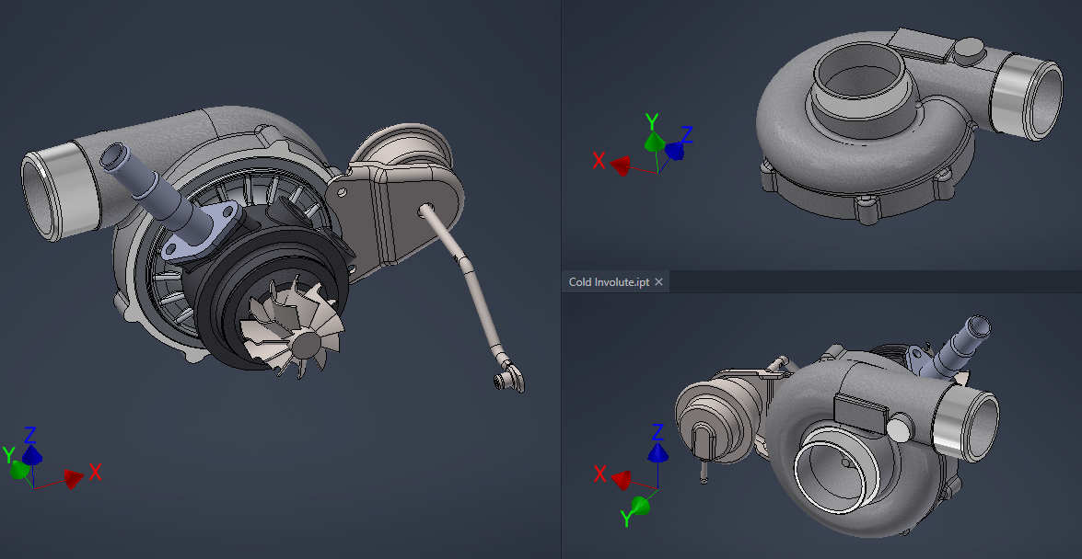
Task: Click red X axis arrow in left viewport
Action: coord(74,478)
